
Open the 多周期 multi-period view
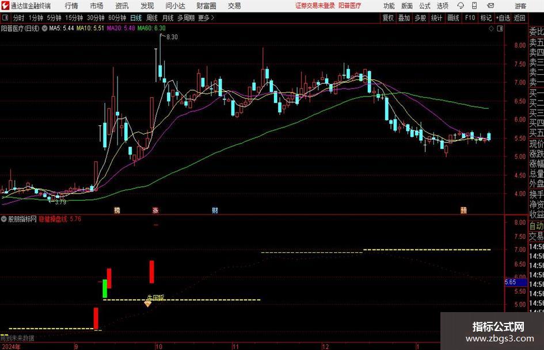[186, 18]
